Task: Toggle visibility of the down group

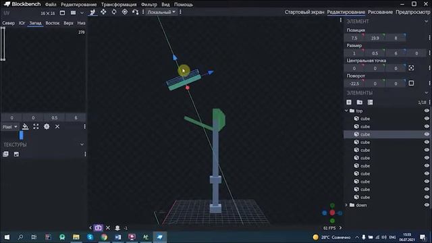Action: pyautogui.click(x=427, y=205)
